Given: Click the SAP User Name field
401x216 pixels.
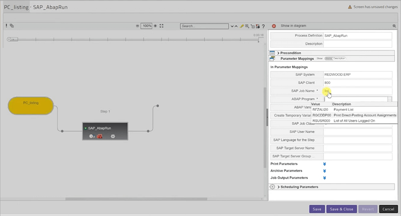Looking at the screenshot, I should point(357,132).
